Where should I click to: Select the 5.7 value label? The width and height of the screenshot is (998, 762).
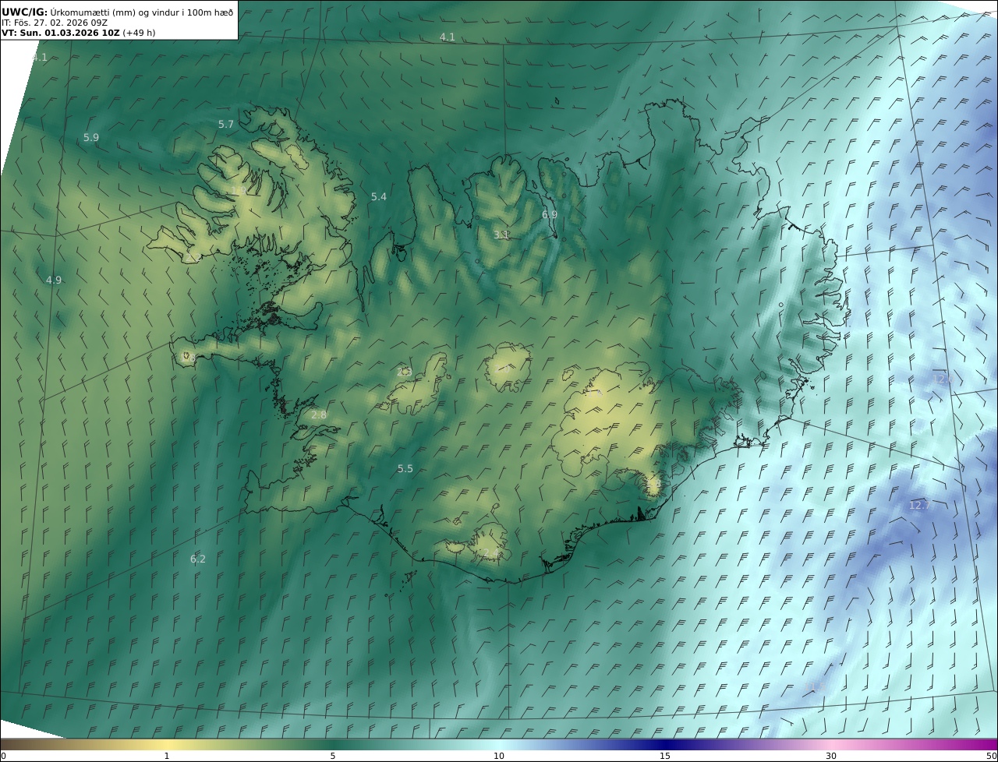click(226, 125)
